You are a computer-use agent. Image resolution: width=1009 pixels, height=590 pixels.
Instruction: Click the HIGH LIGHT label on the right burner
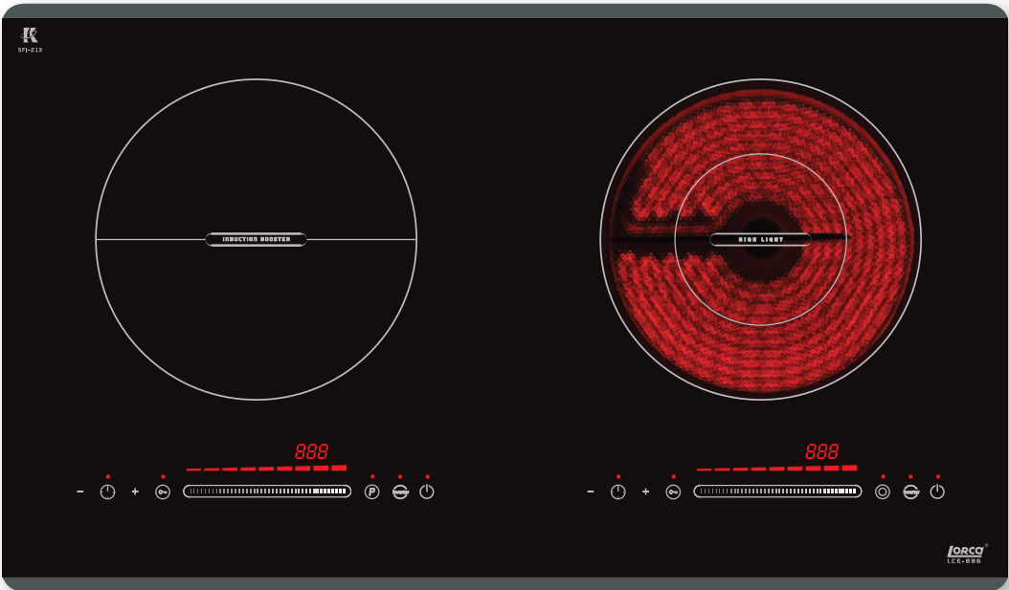[x=761, y=239]
